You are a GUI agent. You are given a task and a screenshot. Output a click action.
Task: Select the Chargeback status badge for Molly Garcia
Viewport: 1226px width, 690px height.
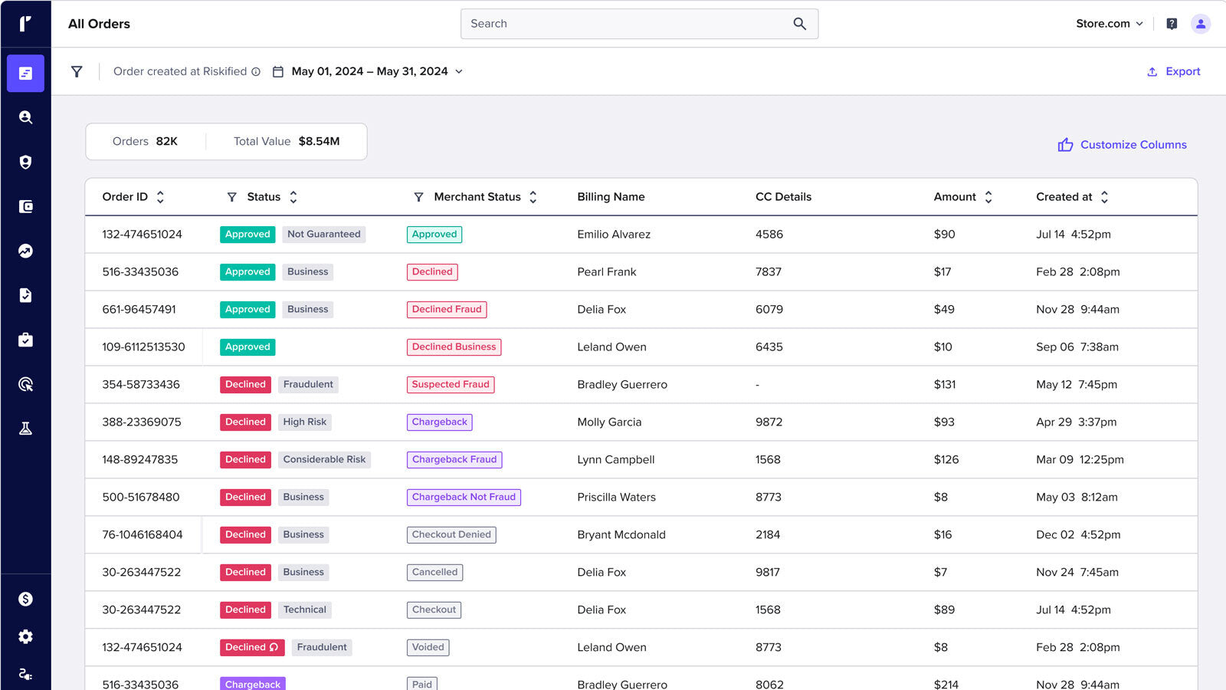[439, 422]
